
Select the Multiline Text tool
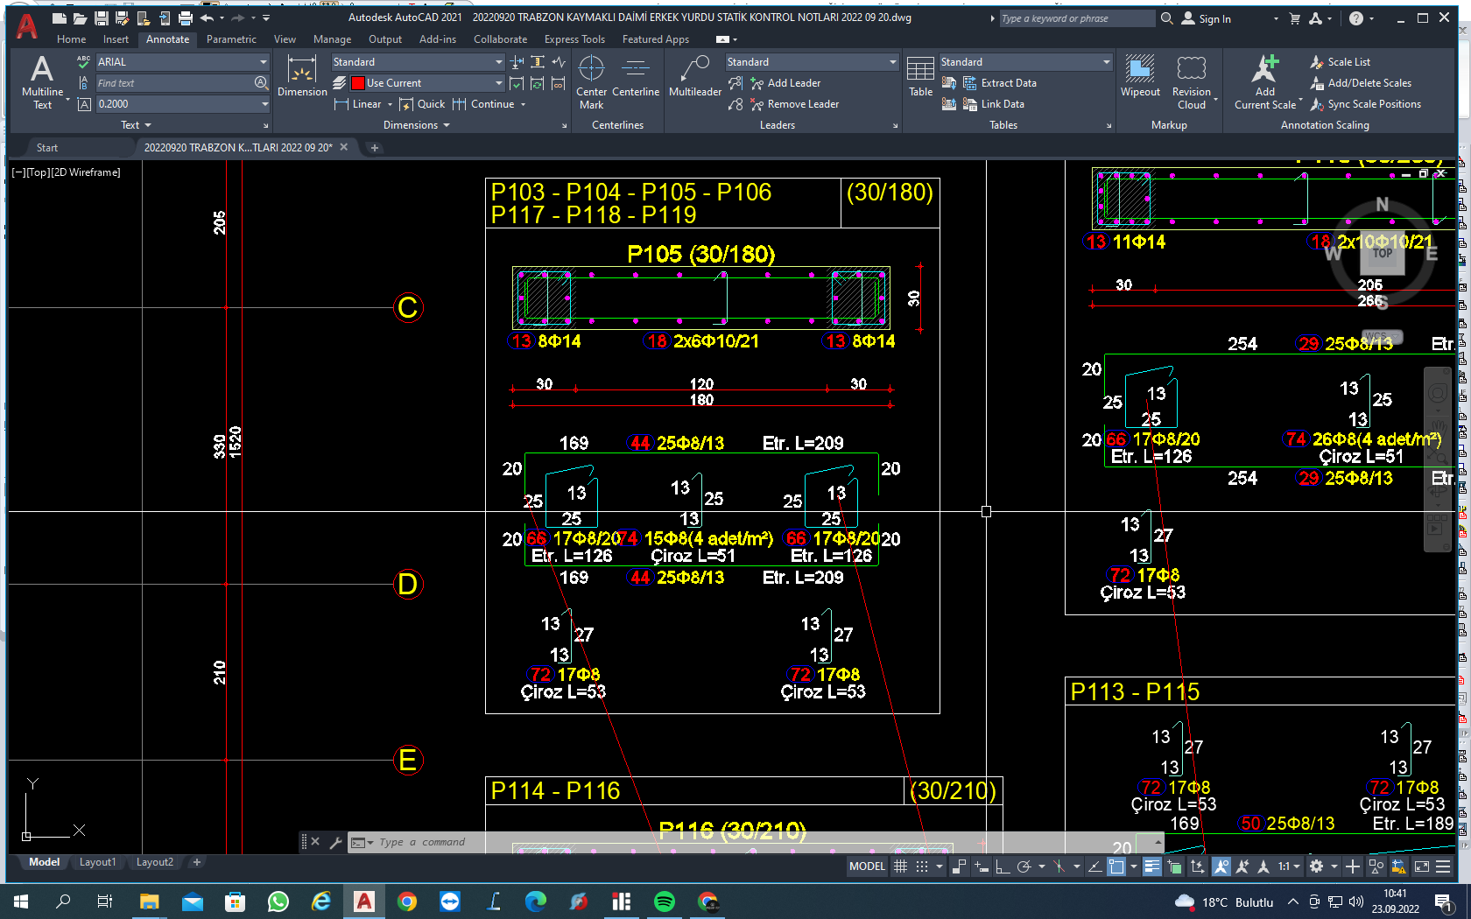point(42,81)
